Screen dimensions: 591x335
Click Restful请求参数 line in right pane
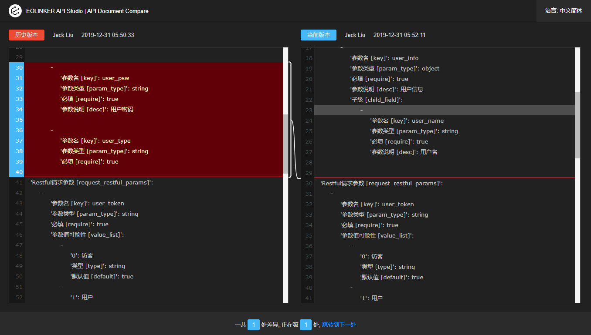(x=381, y=184)
